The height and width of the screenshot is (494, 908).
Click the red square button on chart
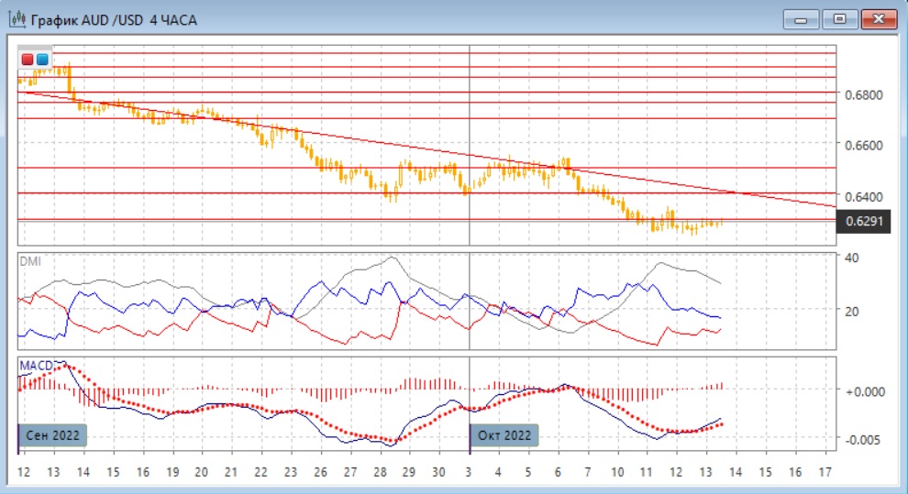click(x=28, y=60)
